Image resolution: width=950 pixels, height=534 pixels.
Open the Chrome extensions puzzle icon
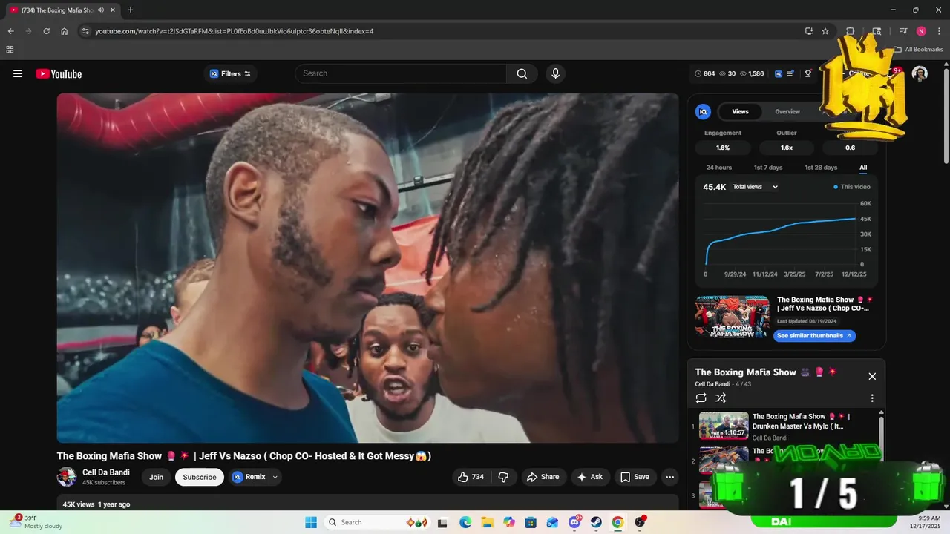851,31
